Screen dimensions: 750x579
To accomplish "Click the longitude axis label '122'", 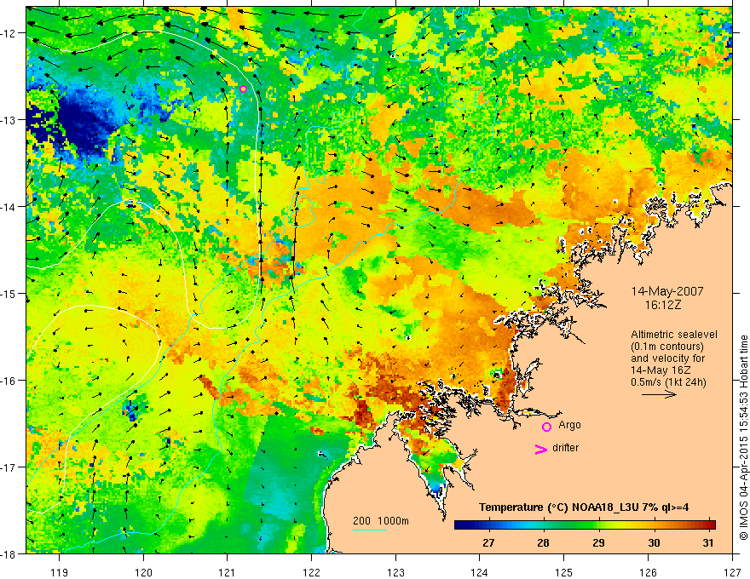I will (x=311, y=572).
